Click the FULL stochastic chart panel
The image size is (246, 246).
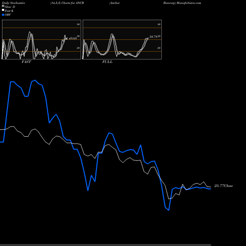click(122, 39)
